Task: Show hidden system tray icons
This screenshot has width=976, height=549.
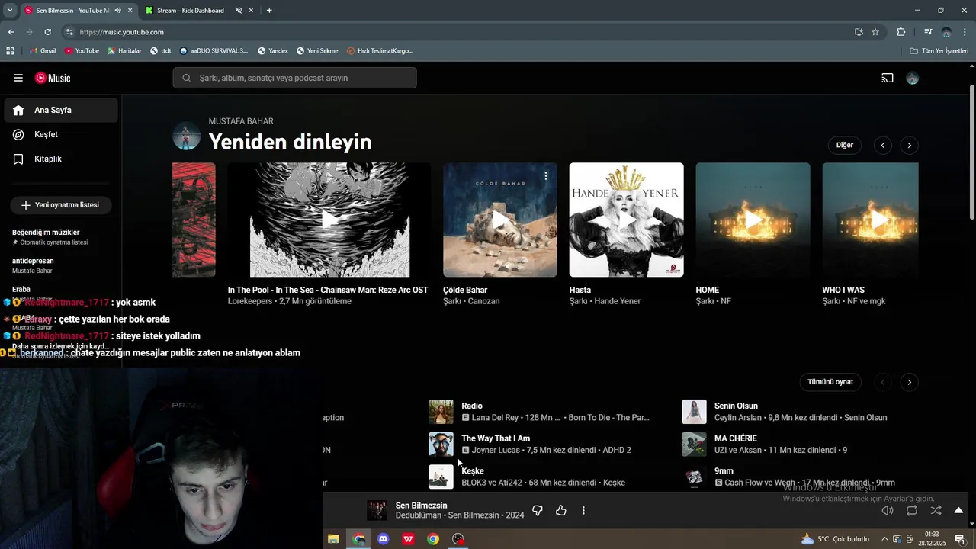Action: [x=884, y=539]
